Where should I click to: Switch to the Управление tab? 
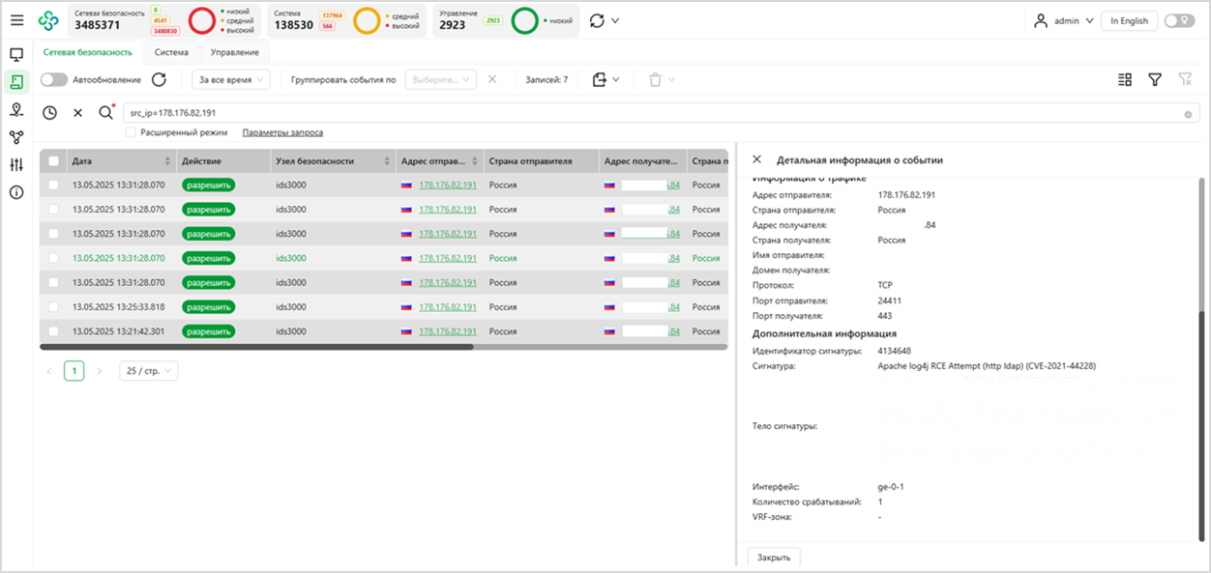coord(235,52)
